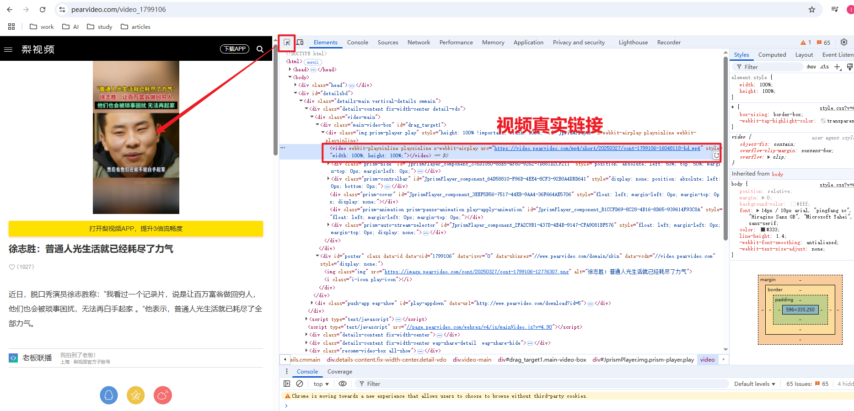
Task: Collapse the div id="detailsbd" node
Action: point(295,93)
